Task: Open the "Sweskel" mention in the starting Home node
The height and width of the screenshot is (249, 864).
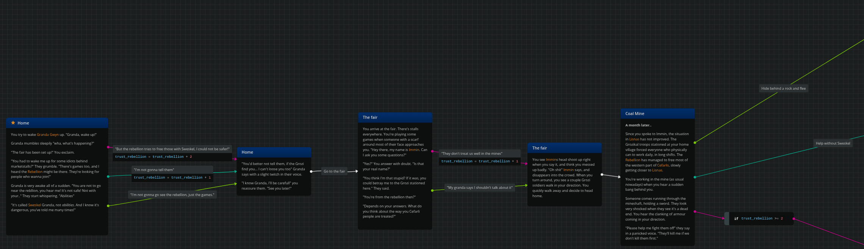Action: 34,205
